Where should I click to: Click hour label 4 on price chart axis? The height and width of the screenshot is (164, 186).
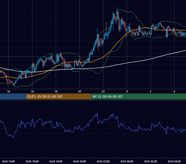pyautogui.click(x=174, y=92)
